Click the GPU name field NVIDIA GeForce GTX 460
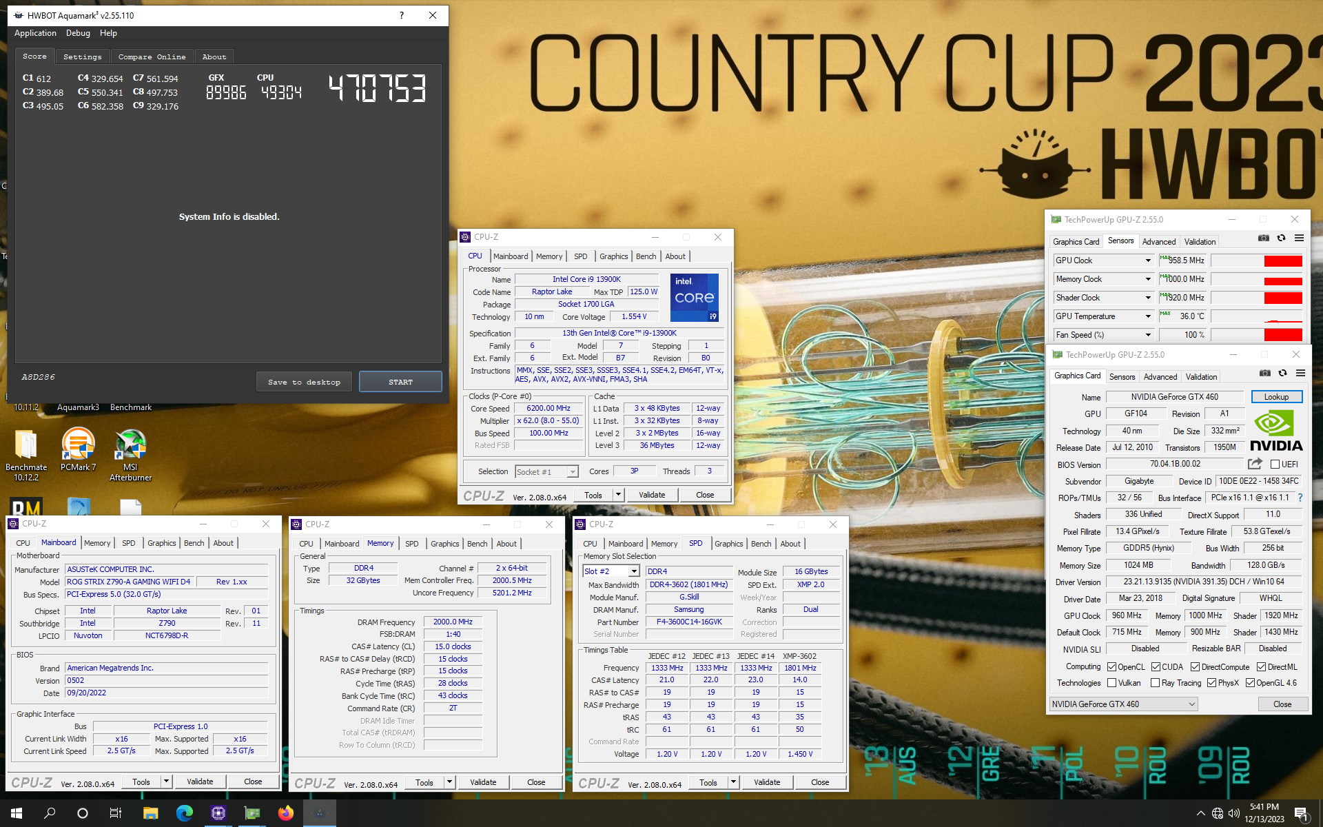This screenshot has width=1323, height=827. click(1174, 397)
